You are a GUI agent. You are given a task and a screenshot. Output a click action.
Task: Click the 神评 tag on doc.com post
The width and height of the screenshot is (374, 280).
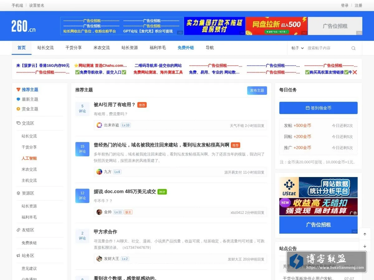click(x=162, y=192)
